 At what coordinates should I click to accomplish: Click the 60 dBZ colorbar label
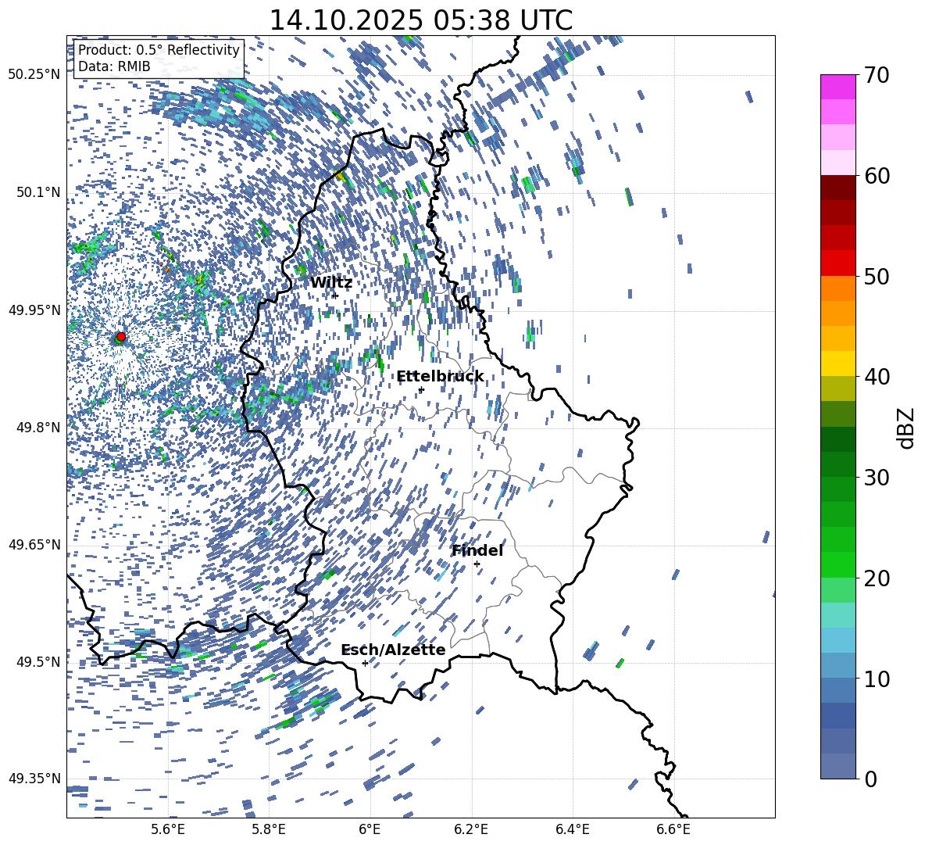click(877, 176)
